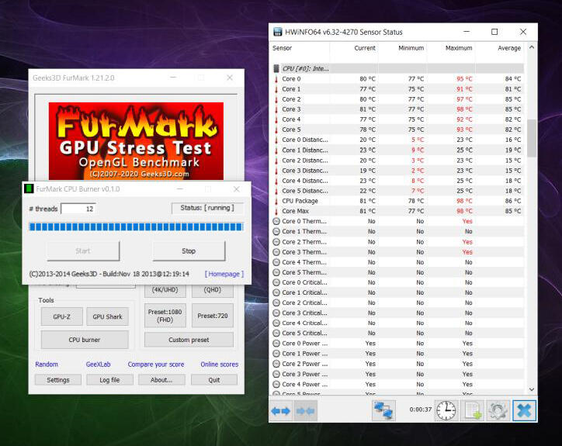The height and width of the screenshot is (446, 562).
Task: Click the circle icon beside Core 2 Critical row
Action: pos(276,303)
